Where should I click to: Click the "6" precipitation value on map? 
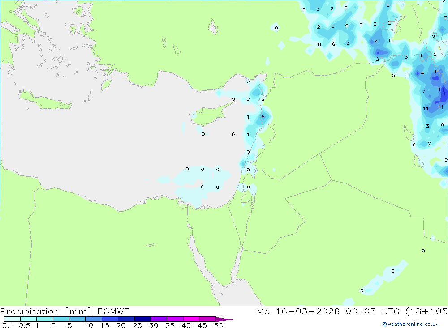pos(388,5)
